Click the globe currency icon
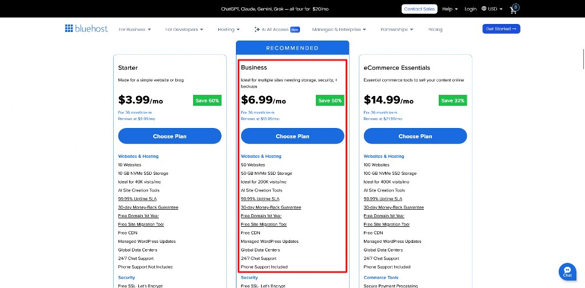The width and height of the screenshot is (585, 288). (x=484, y=9)
